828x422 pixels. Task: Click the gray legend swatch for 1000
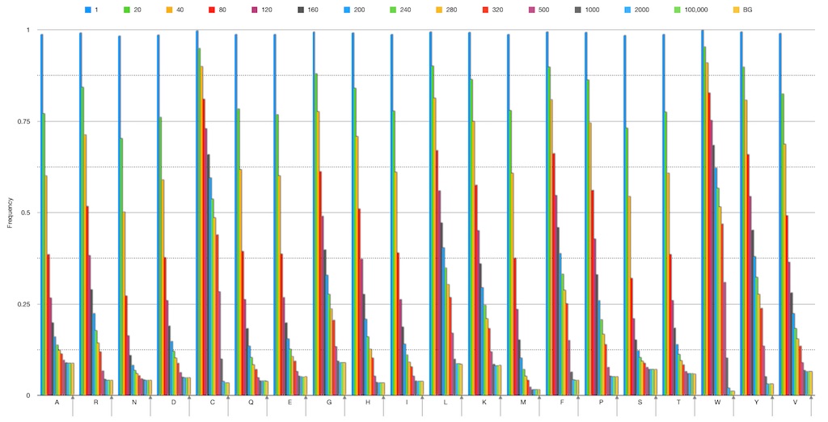click(577, 10)
